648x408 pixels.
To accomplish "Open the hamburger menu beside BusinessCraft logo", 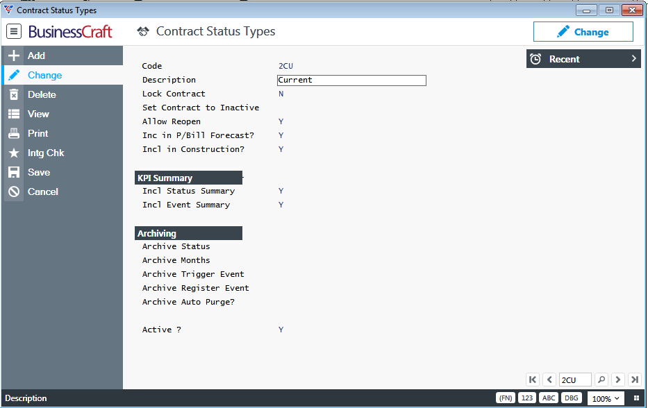I will pyautogui.click(x=14, y=31).
